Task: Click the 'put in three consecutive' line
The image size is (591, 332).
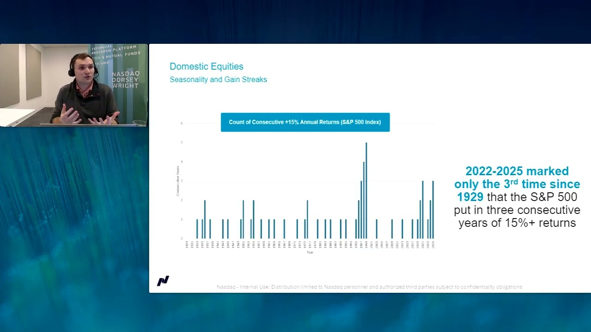Action: click(517, 210)
